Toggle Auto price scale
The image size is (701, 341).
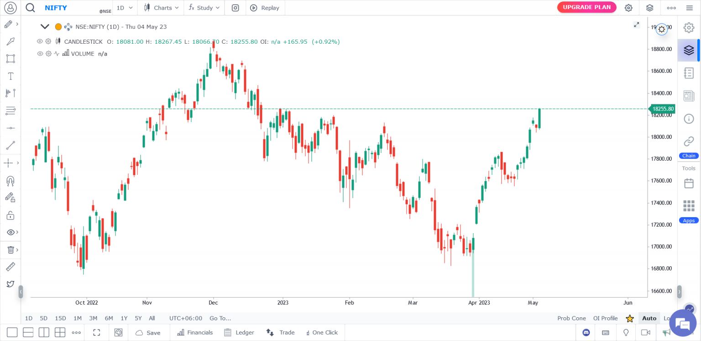649,318
